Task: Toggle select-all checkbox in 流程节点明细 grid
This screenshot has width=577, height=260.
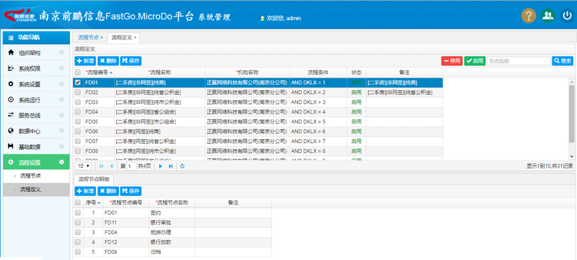Action: 77,203
